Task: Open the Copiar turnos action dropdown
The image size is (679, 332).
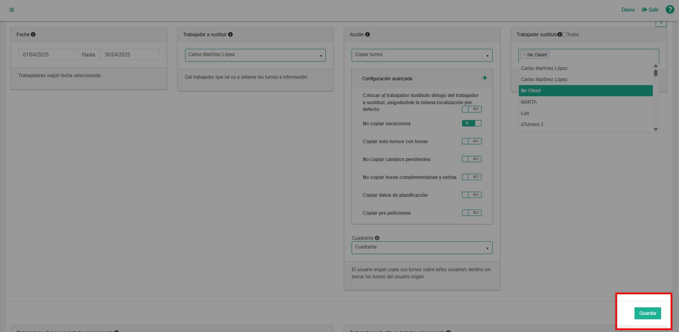Action: 422,55
